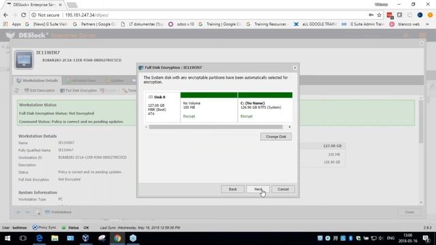Launch Microsoft Edge from taskbar
Screen dimensions: 436x245
[40, 238]
